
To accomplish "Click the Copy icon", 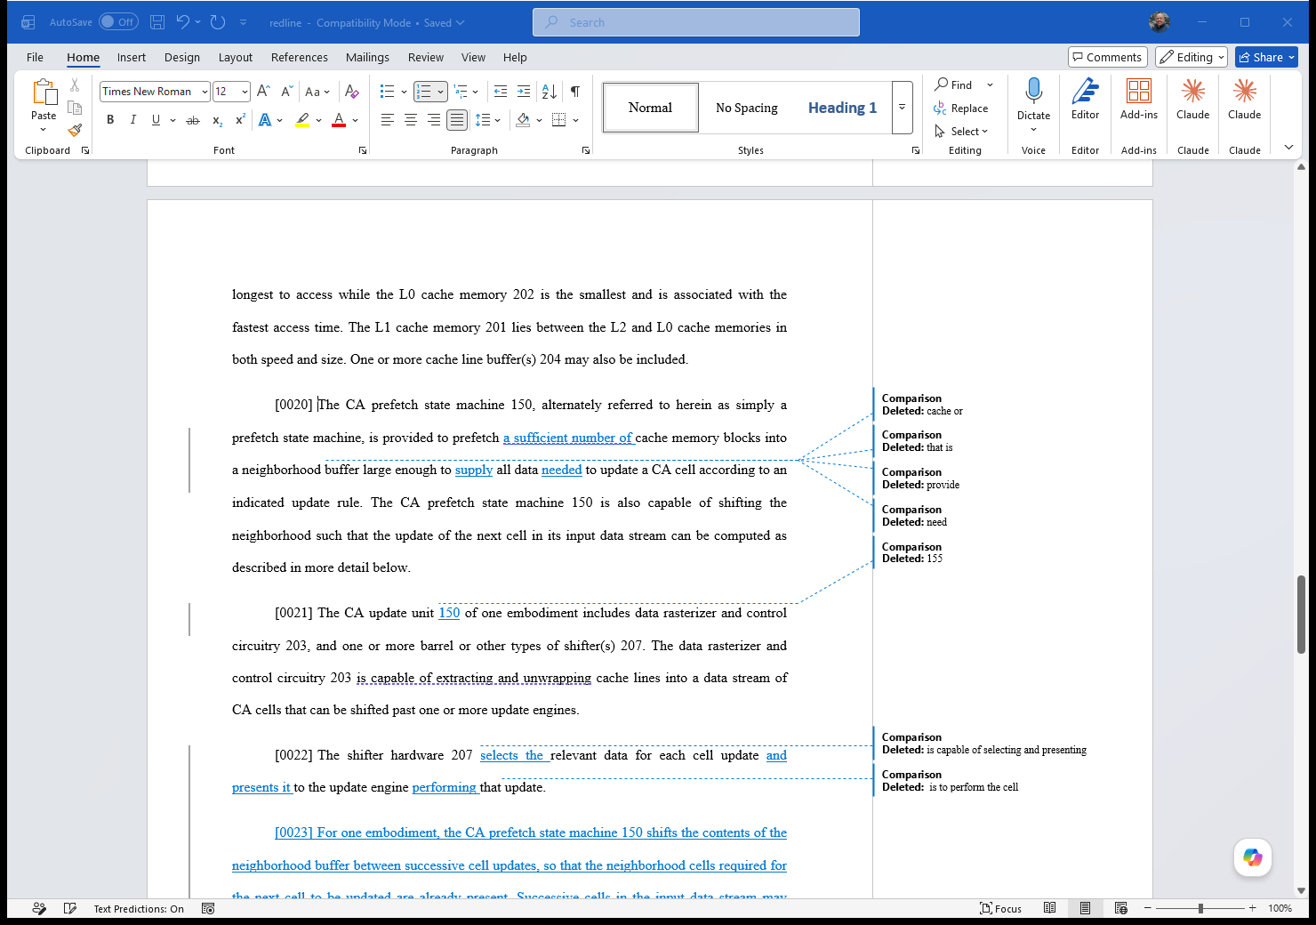I will [75, 108].
